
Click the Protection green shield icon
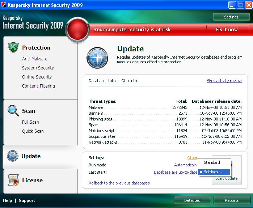pos(13,47)
